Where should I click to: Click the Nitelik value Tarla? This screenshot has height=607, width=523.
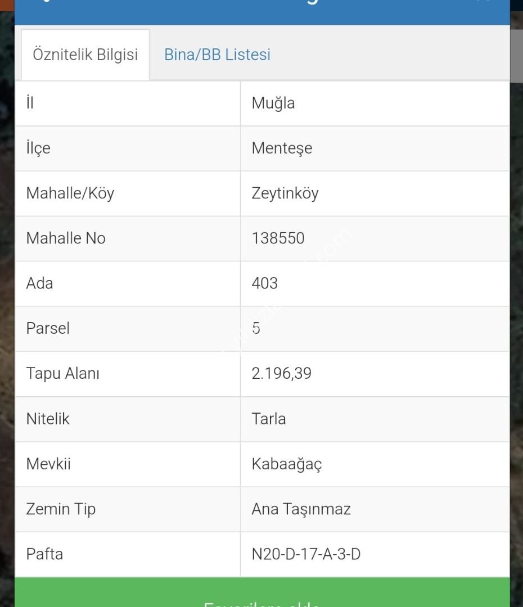[x=268, y=419]
